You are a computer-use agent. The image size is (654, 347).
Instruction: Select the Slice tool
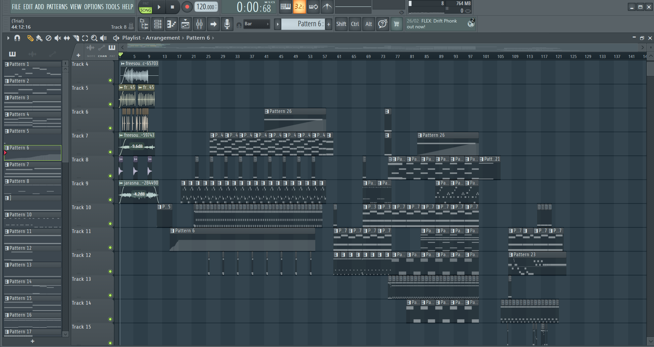pyautogui.click(x=76, y=38)
